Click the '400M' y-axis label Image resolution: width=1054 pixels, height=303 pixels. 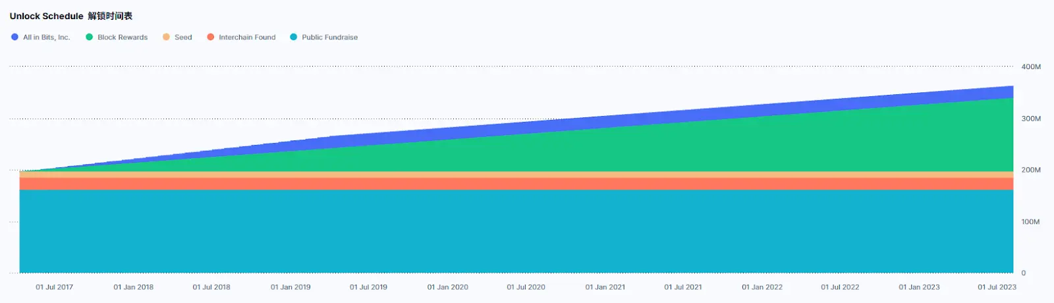coord(1031,67)
